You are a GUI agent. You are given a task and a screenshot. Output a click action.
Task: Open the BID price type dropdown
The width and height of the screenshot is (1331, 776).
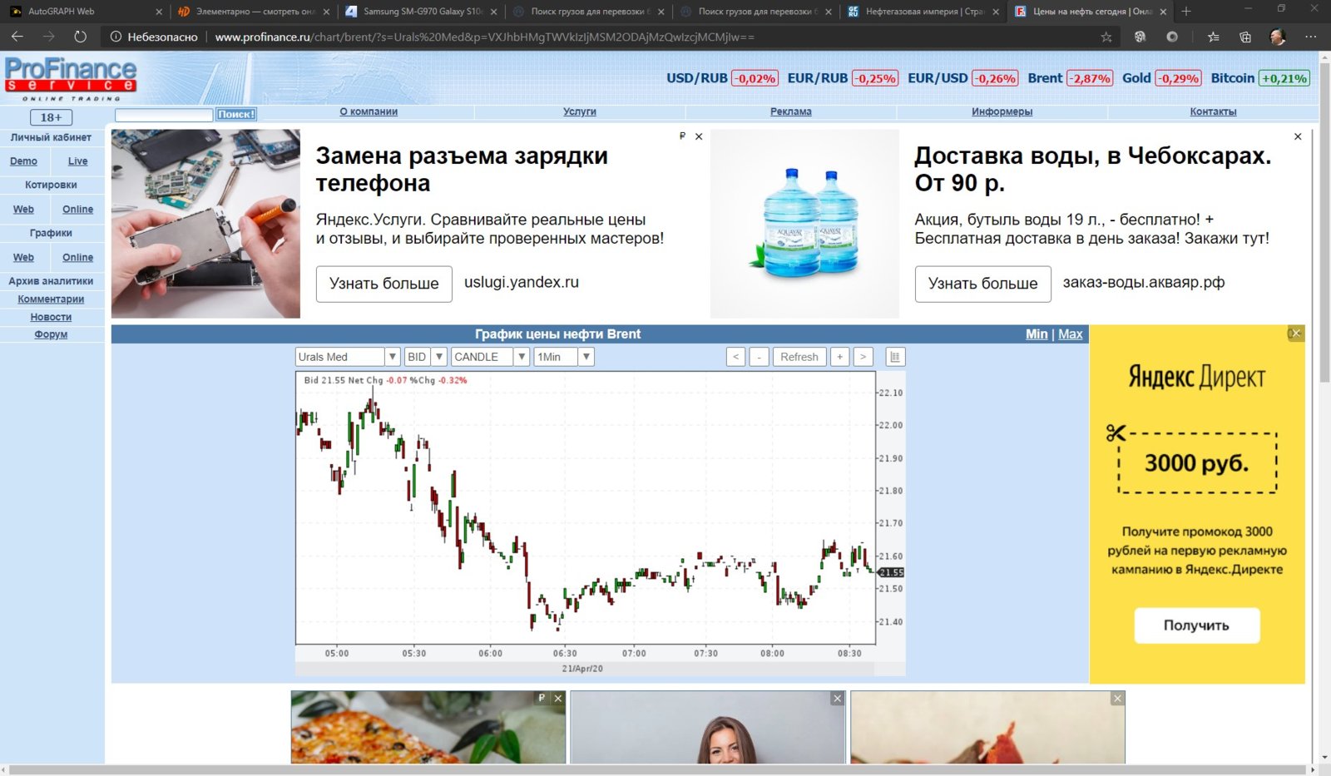pos(439,357)
